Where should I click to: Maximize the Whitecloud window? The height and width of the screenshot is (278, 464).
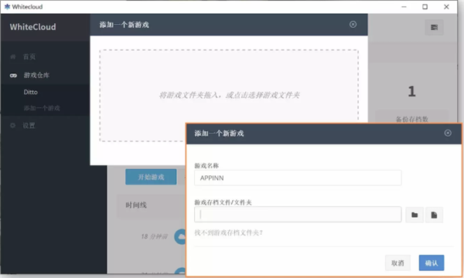click(425, 7)
